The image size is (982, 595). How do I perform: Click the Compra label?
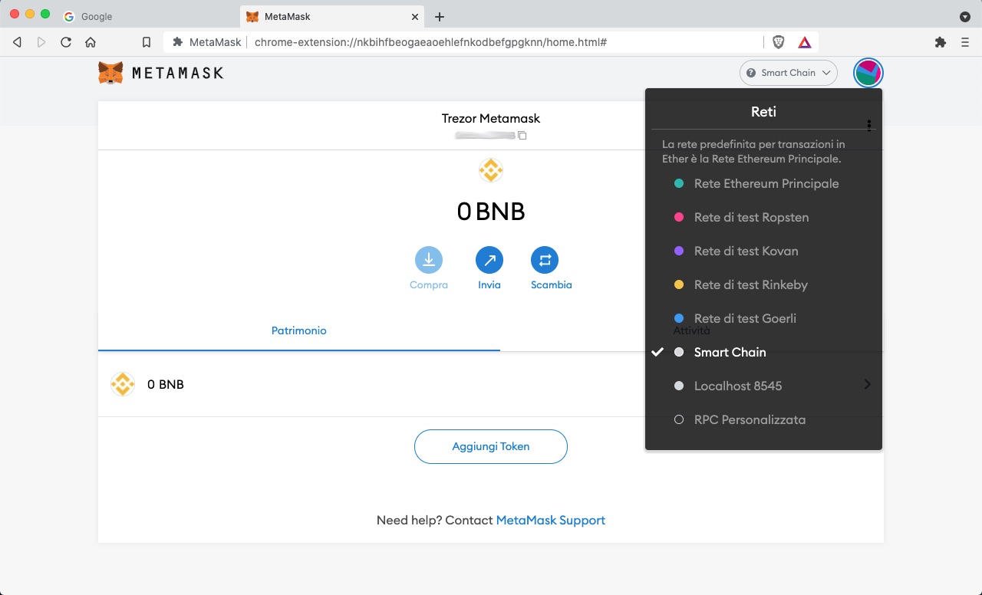[429, 284]
